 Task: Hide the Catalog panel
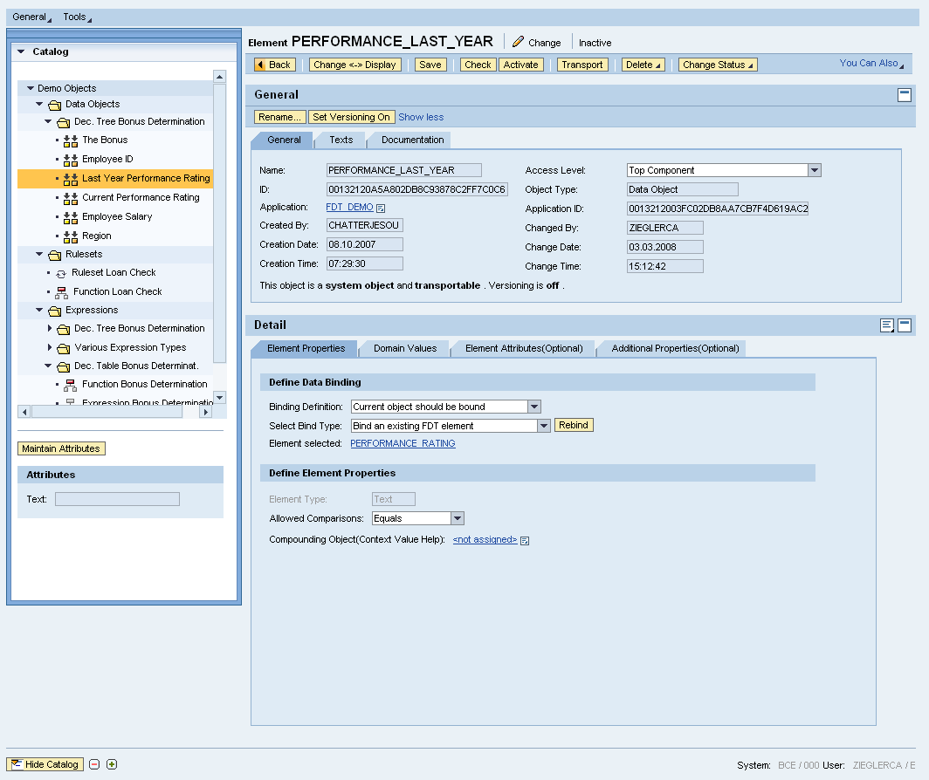click(45, 765)
